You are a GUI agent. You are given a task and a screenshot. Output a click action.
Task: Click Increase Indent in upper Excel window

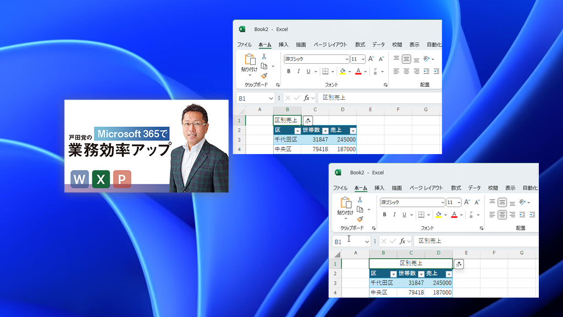point(436,71)
